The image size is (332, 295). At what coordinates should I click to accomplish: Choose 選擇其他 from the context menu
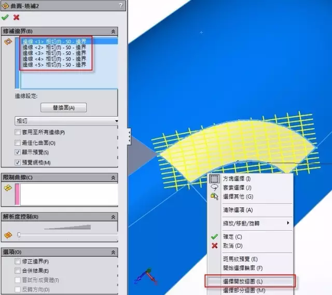[x=251, y=196]
